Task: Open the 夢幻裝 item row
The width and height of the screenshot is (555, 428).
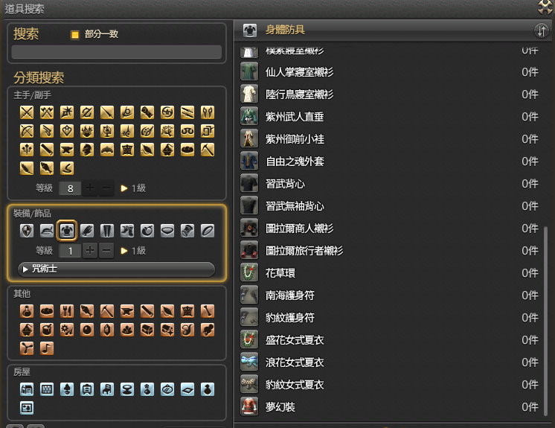Action: click(x=391, y=406)
